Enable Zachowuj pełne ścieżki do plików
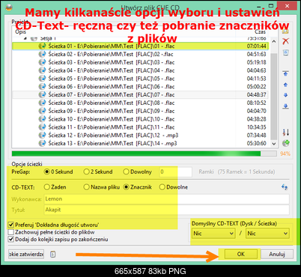This screenshot has width=301, height=277. point(11,232)
